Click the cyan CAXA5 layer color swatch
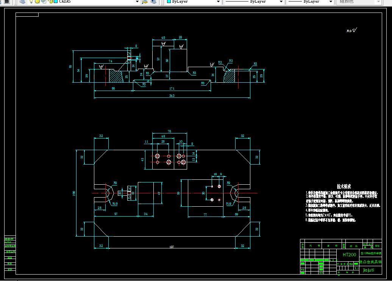Image resolution: width=392 pixels, height=281 pixels. [x=56, y=2]
